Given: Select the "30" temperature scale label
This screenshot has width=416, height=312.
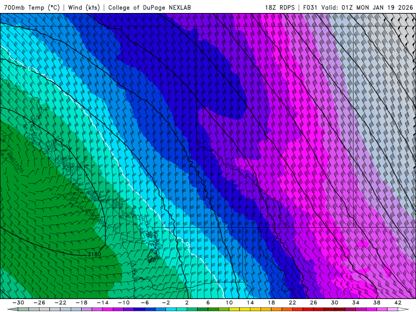Looking at the screenshot, I should coord(334,303).
